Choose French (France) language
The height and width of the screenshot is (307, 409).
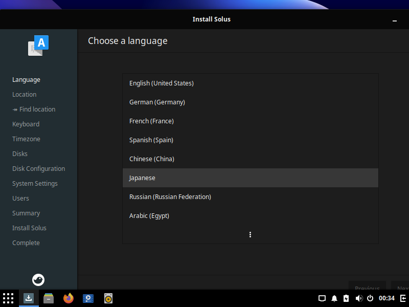pos(251,121)
